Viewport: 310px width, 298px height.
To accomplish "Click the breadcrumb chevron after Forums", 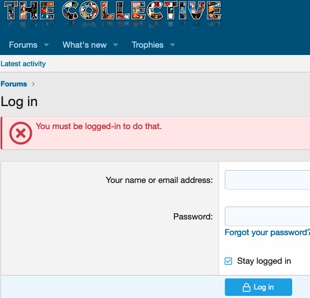I will pos(33,84).
